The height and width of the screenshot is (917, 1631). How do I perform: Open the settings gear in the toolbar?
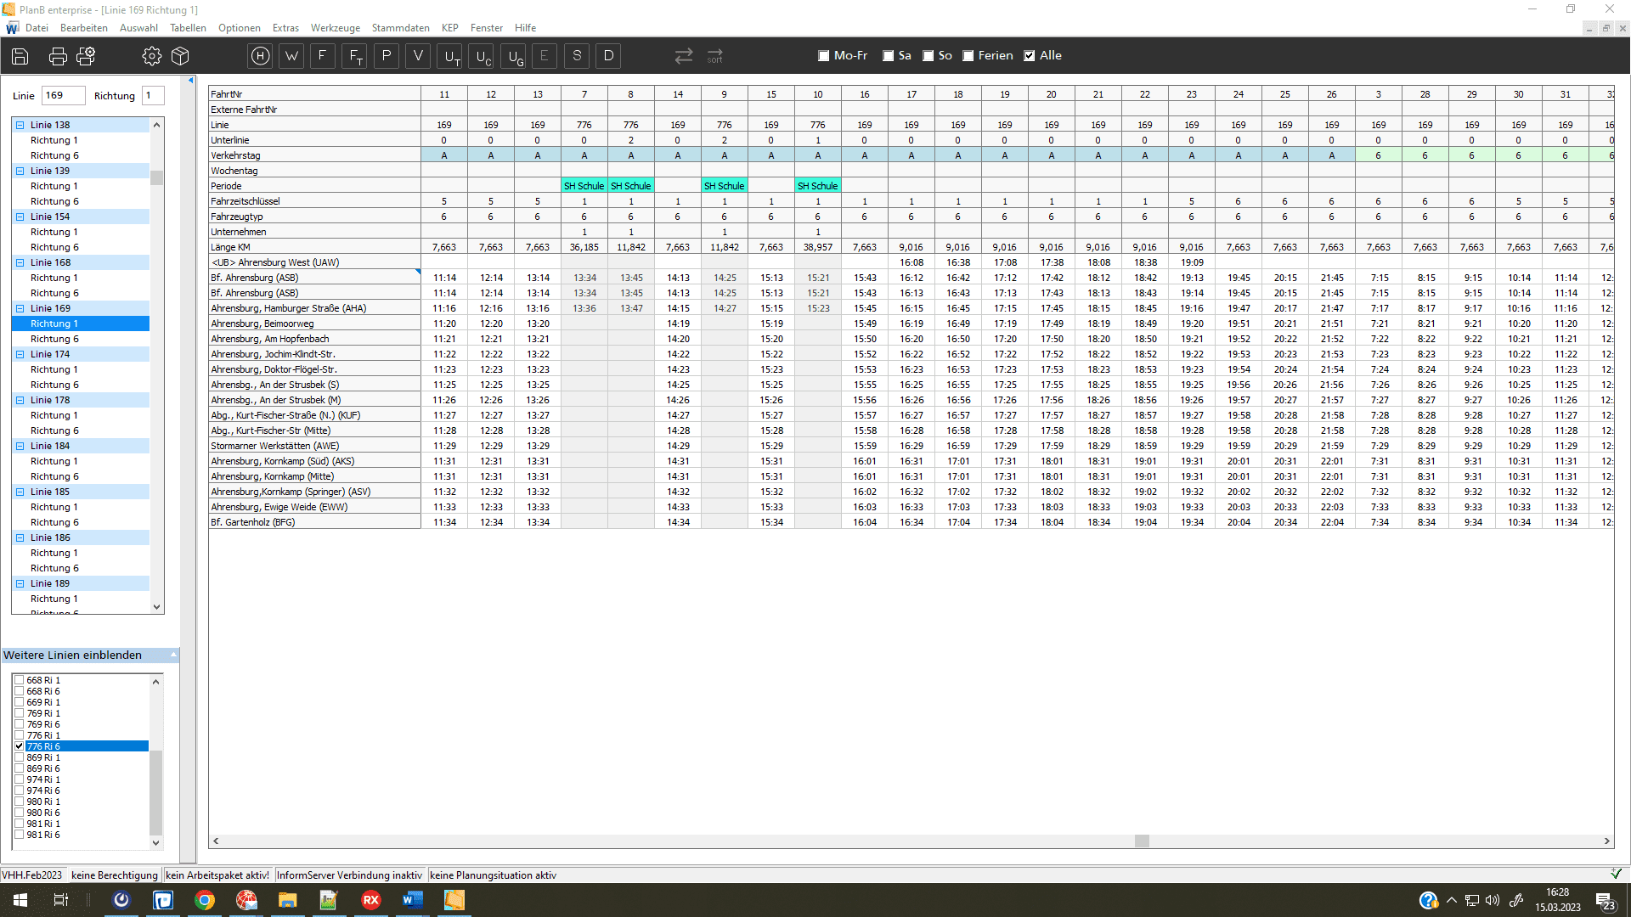pyautogui.click(x=152, y=56)
